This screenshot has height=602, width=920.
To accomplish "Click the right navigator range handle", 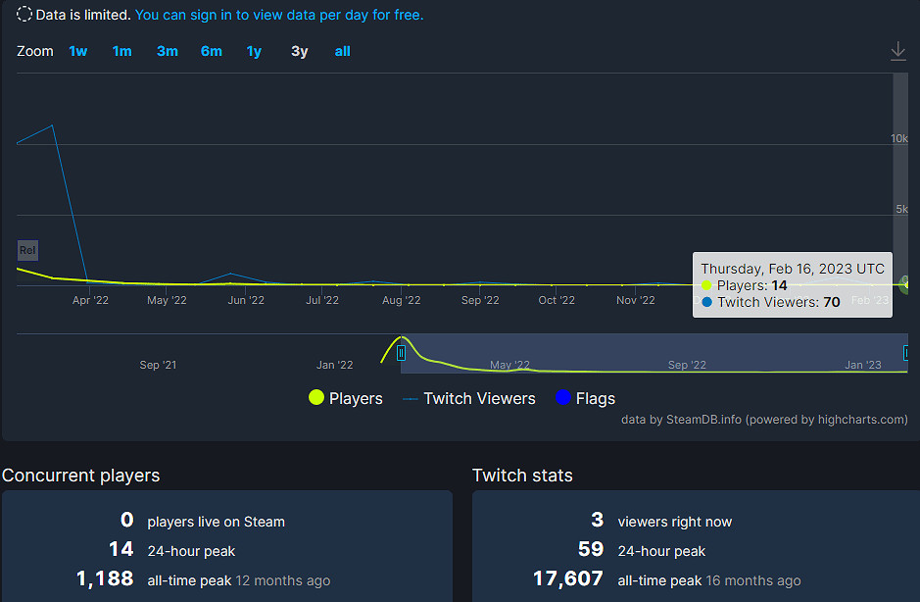I will click(x=906, y=353).
